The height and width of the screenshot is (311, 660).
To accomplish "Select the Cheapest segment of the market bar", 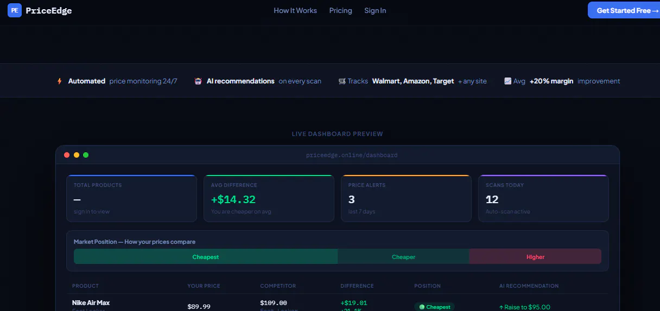I will pyautogui.click(x=206, y=257).
